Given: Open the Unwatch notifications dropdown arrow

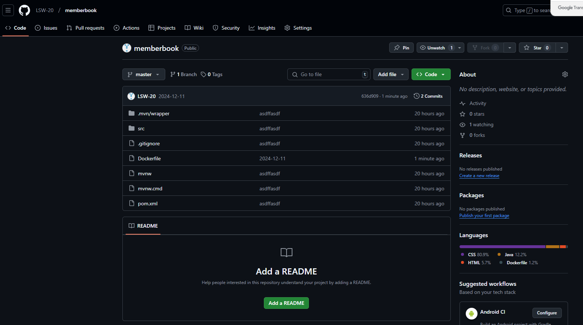Looking at the screenshot, I should (460, 48).
